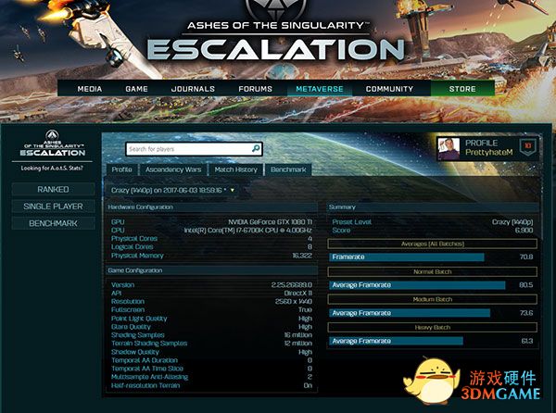Click the search magnifier icon
This screenshot has width=556, height=413.
click(x=256, y=148)
